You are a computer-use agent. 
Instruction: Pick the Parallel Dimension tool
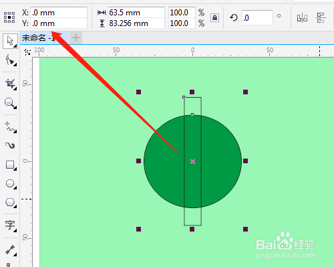coord(10,250)
